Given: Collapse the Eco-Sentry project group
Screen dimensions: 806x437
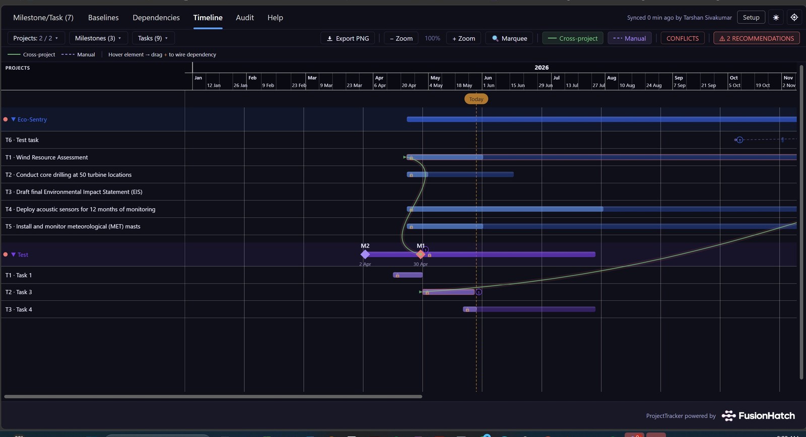Looking at the screenshot, I should [14, 119].
